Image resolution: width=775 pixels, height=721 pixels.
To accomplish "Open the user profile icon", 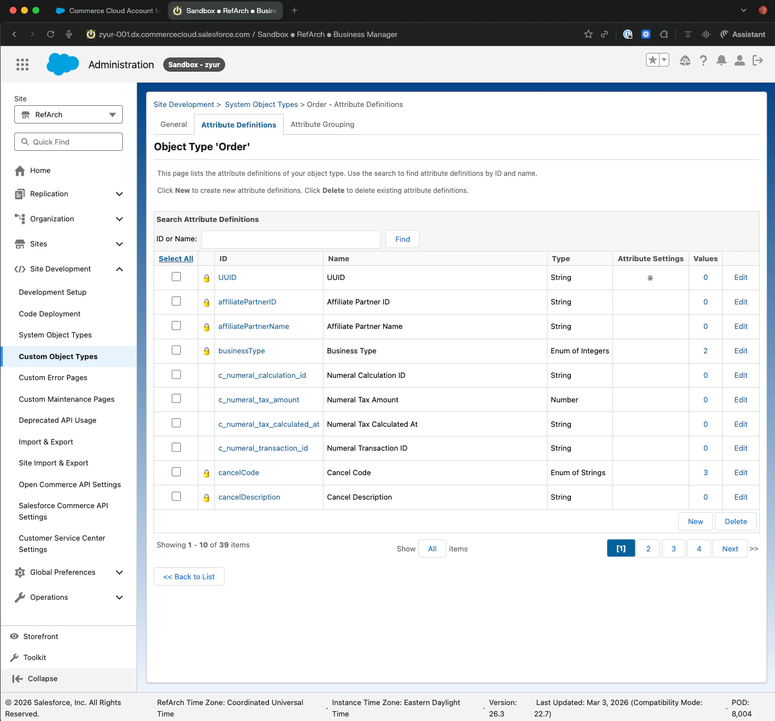I will (x=740, y=60).
